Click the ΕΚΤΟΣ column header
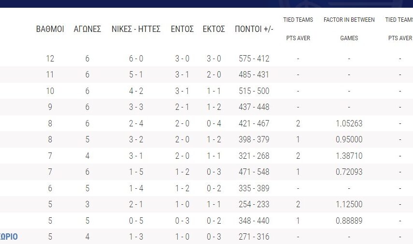 pos(214,29)
